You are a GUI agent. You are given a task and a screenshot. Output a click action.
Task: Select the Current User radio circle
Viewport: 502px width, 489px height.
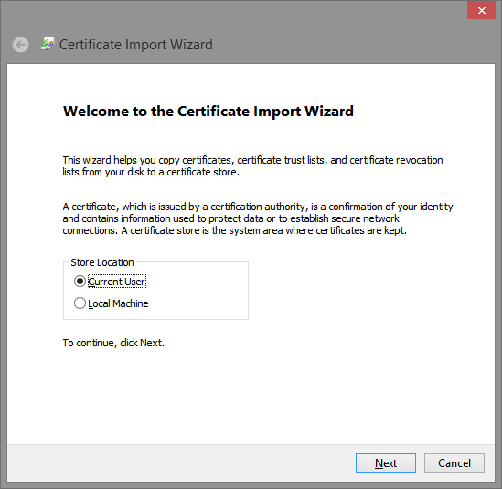click(x=80, y=282)
